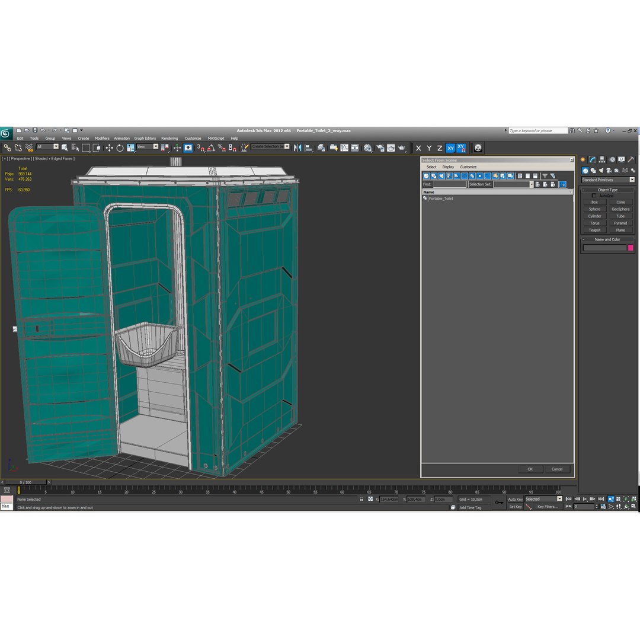Click the Align tool icon
Image resolution: width=640 pixels, height=640 pixels.
click(309, 148)
